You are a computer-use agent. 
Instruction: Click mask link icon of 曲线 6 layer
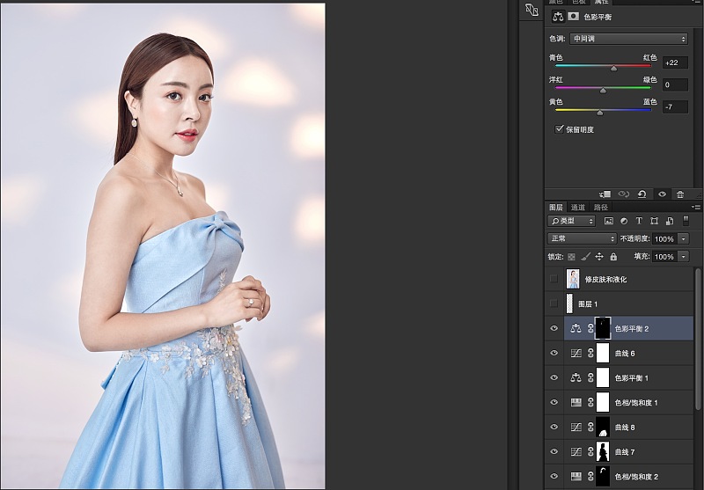tap(590, 353)
